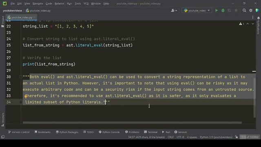Change UTF-8 file encoding in status bar

[180, 137]
